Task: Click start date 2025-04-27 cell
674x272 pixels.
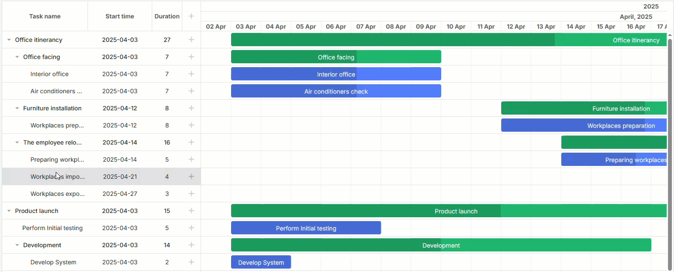Action: coord(120,194)
